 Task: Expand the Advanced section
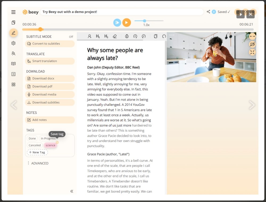[39, 163]
